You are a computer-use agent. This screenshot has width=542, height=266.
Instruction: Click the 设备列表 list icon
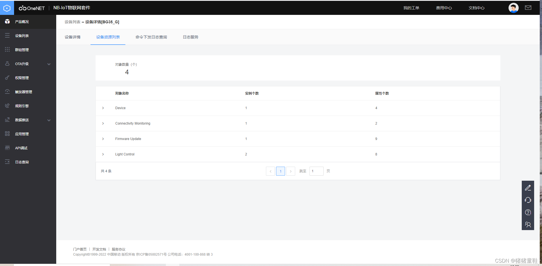tap(7, 36)
